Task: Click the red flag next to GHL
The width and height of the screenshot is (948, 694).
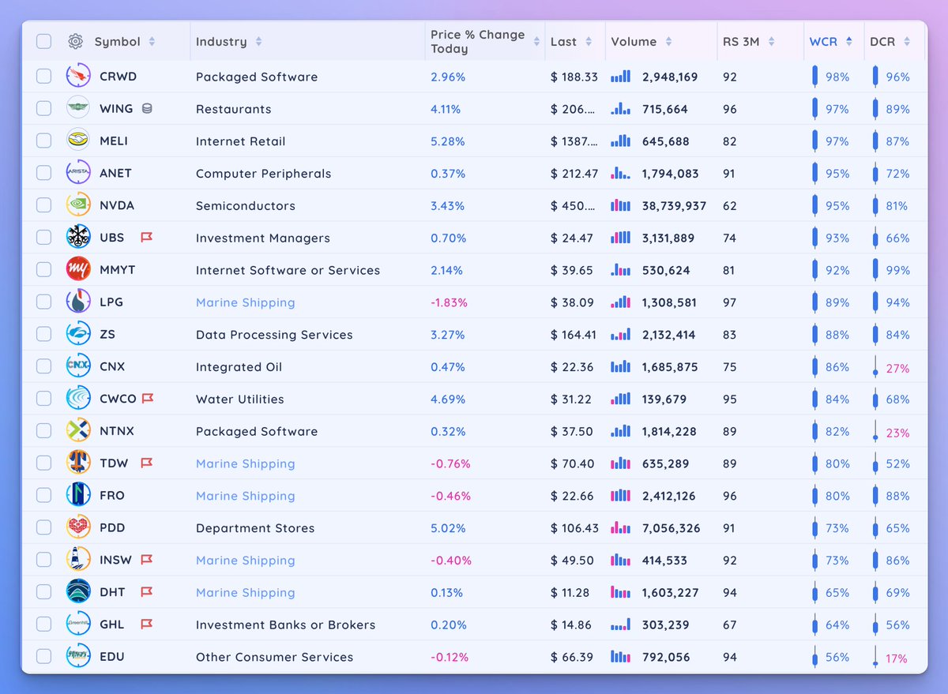Action: click(x=146, y=625)
